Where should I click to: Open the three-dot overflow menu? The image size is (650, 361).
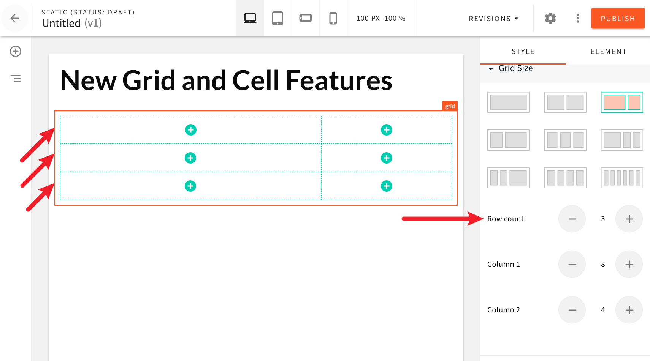pyautogui.click(x=577, y=18)
